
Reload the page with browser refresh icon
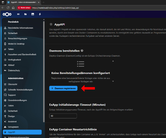click(8, 8)
